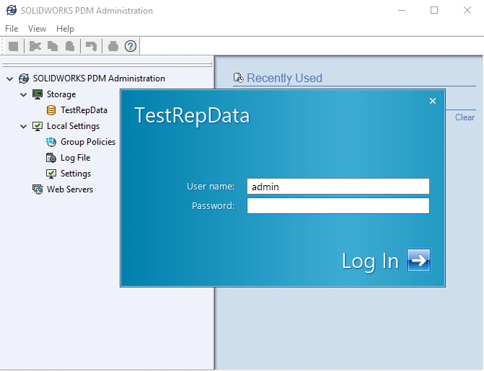Image resolution: width=484 pixels, height=371 pixels.
Task: Maximize the SOLIDWORKS PDM Administration window
Action: coord(434,11)
